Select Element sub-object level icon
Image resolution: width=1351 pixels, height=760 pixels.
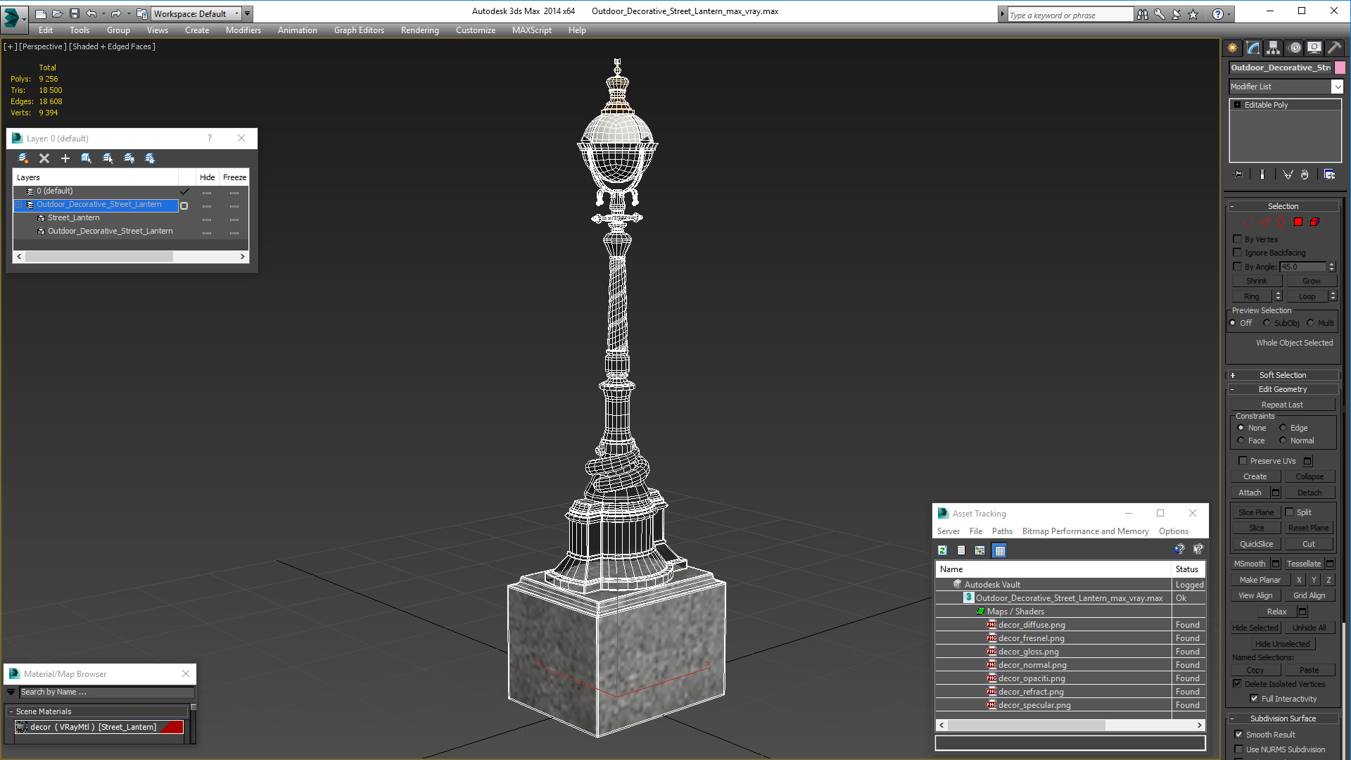coord(1314,222)
